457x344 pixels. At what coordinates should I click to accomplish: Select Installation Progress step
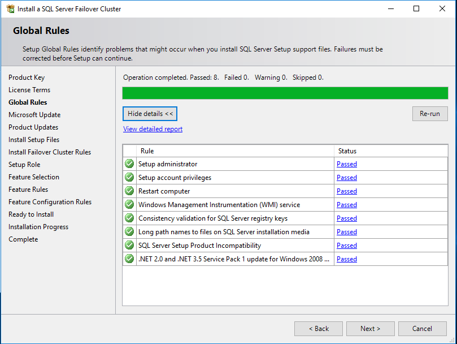(38, 227)
